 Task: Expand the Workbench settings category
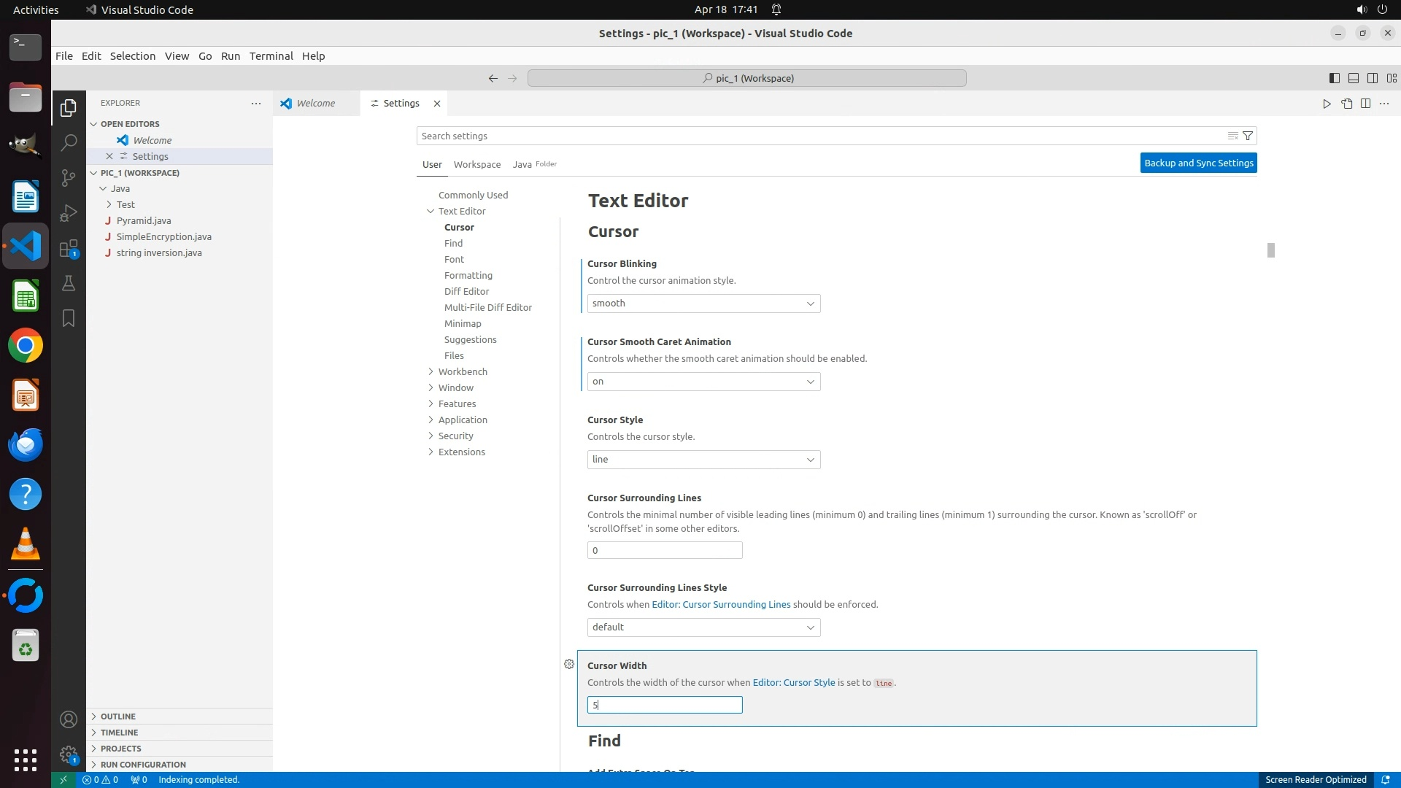463,371
